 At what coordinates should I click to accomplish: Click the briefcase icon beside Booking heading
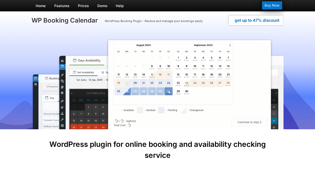click(x=46, y=78)
